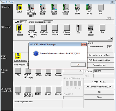Run the Connection test
This screenshot has width=116, height=111.
pyautogui.click(x=101, y=65)
